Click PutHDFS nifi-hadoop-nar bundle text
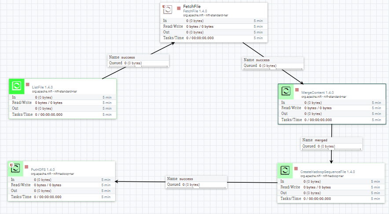 click(52, 174)
